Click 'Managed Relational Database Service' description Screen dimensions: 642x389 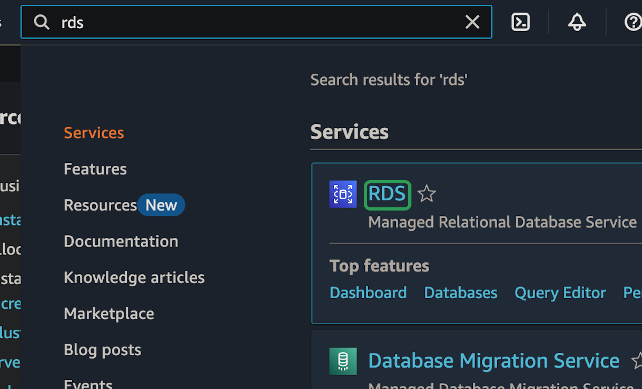tap(502, 222)
